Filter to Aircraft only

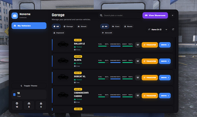point(107,33)
